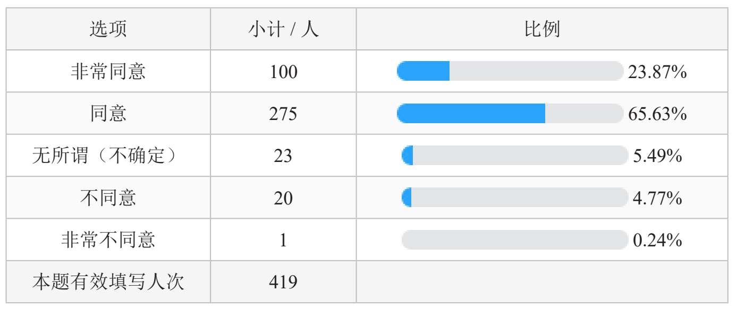This screenshot has width=737, height=317.
Task: Click the 比例 column header
Action: tap(542, 29)
